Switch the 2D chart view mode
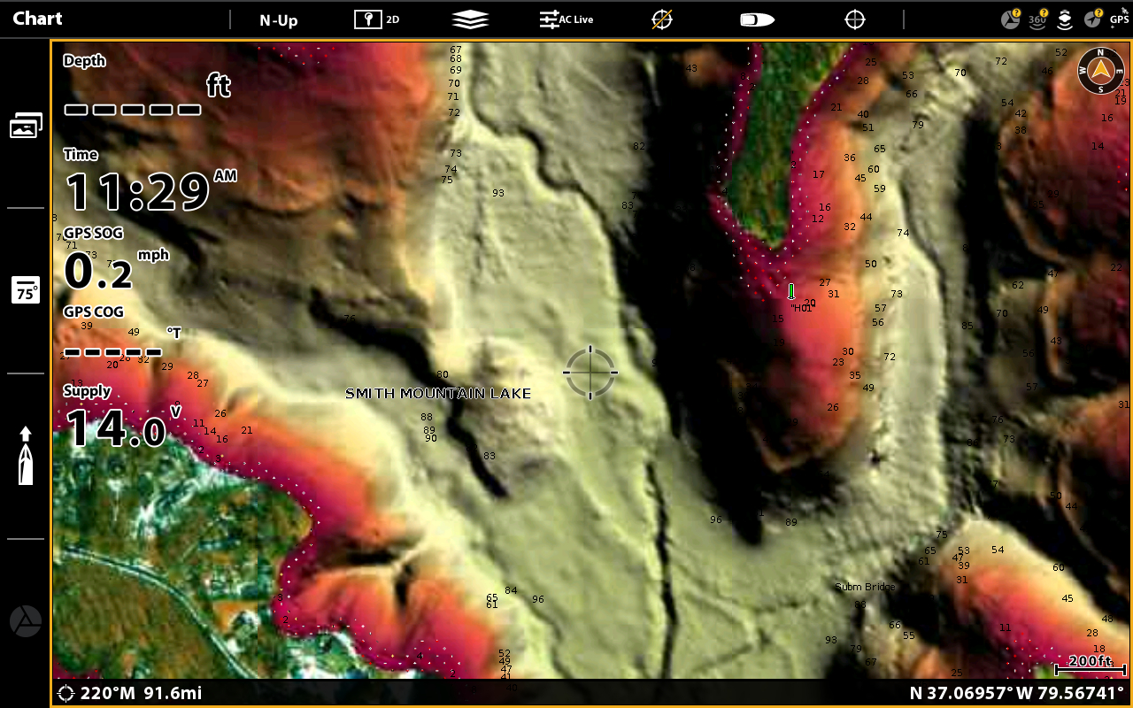The image size is (1133, 708). tap(377, 19)
